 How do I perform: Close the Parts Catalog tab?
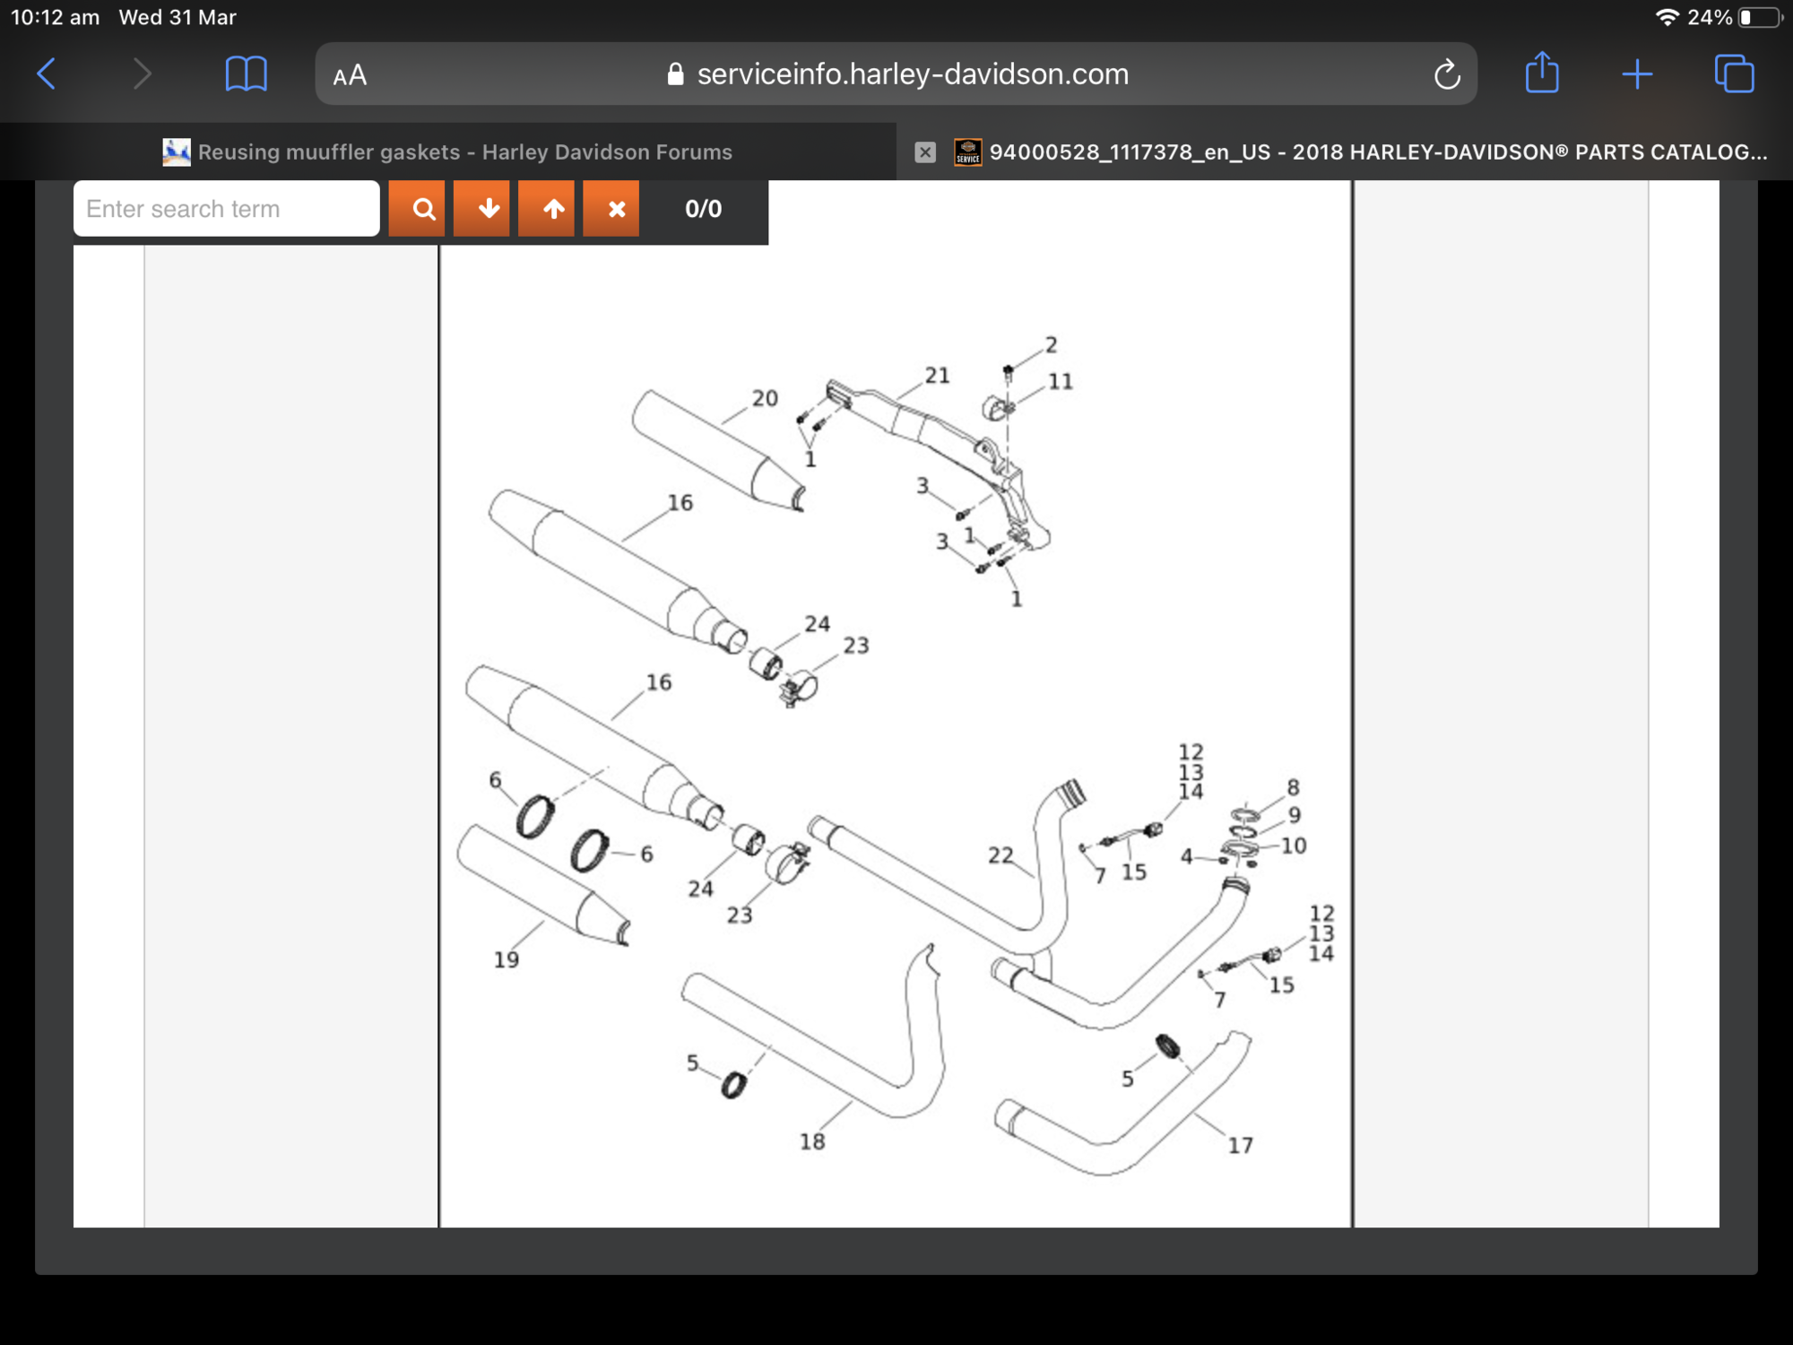coord(925,152)
